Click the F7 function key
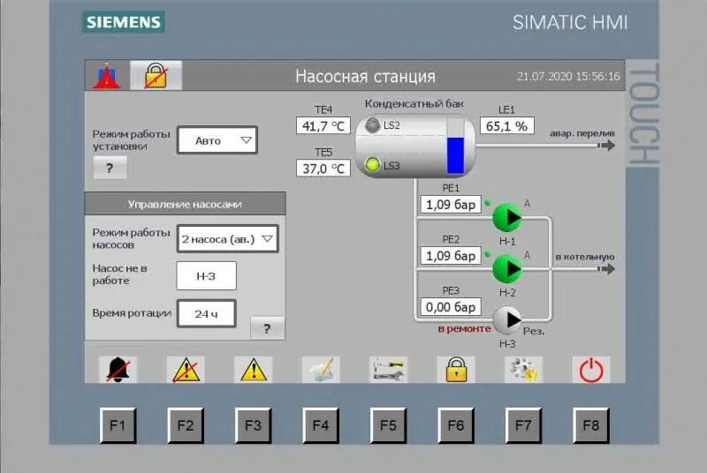Image resolution: width=707 pixels, height=473 pixels. coord(523,425)
